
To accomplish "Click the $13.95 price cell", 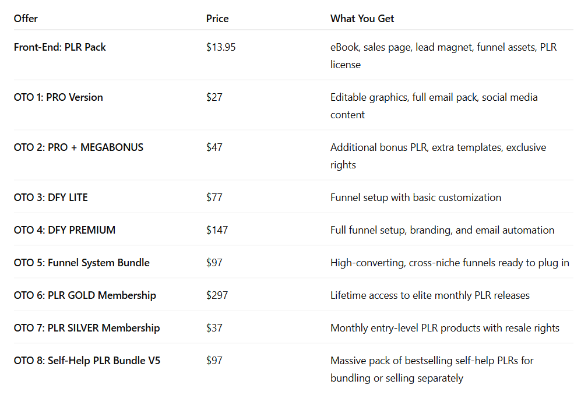I will coord(220,47).
